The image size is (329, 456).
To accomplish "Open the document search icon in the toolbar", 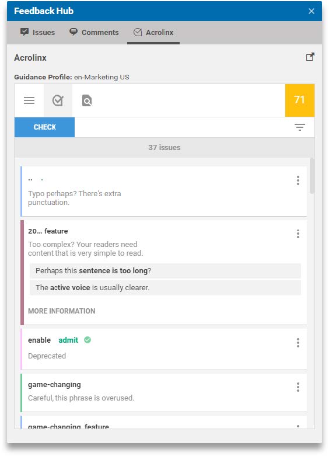I will pos(87,100).
